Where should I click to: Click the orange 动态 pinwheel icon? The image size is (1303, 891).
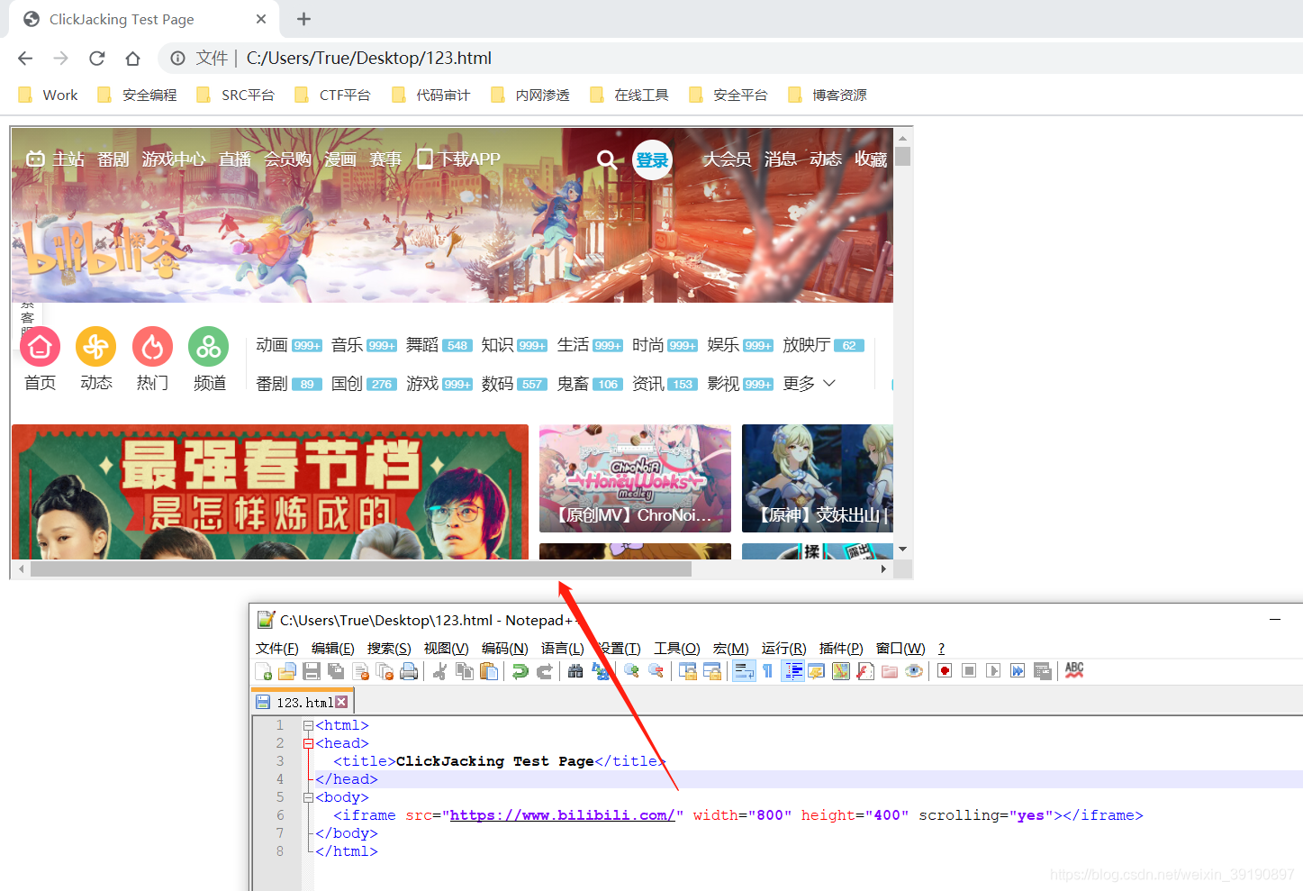tap(96, 347)
